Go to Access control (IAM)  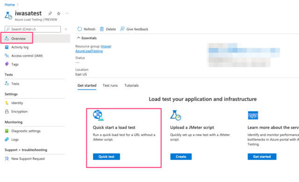27,56
